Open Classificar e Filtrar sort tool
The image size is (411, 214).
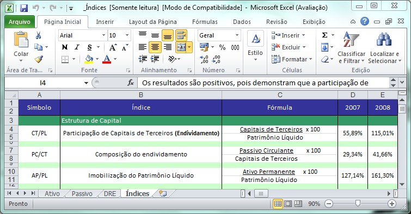pos(351,48)
